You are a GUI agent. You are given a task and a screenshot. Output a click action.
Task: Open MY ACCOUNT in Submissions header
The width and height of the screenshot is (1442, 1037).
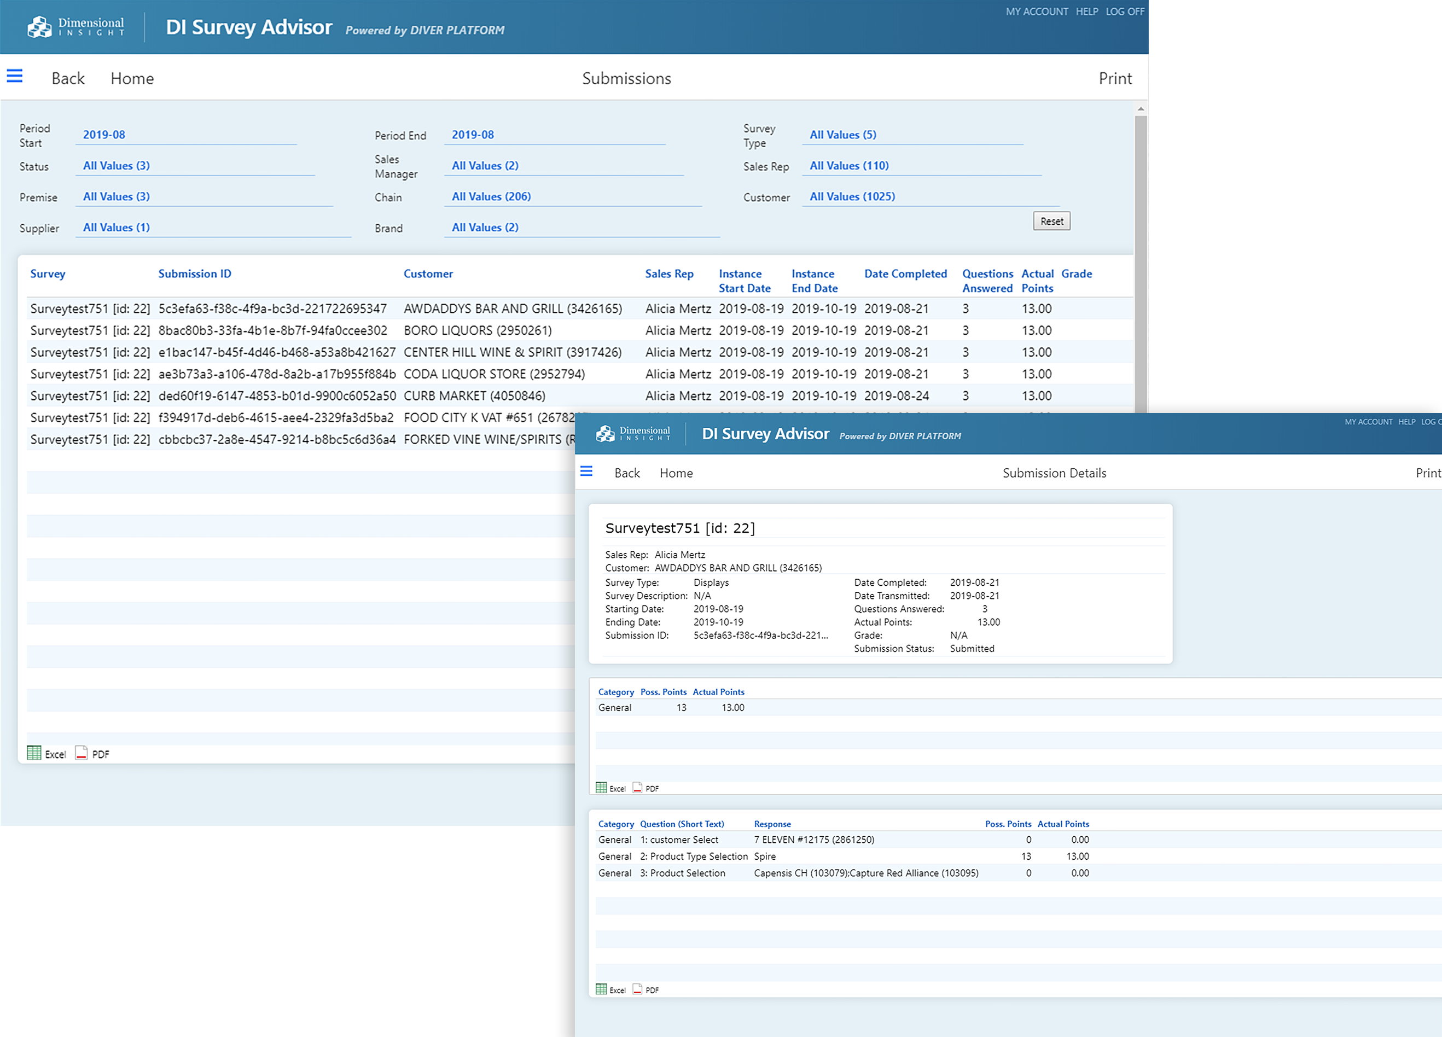click(x=1036, y=11)
